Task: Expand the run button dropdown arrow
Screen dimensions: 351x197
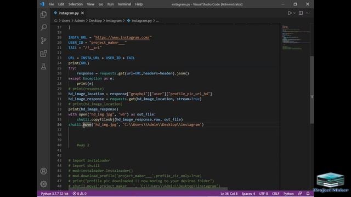Action: point(295,13)
